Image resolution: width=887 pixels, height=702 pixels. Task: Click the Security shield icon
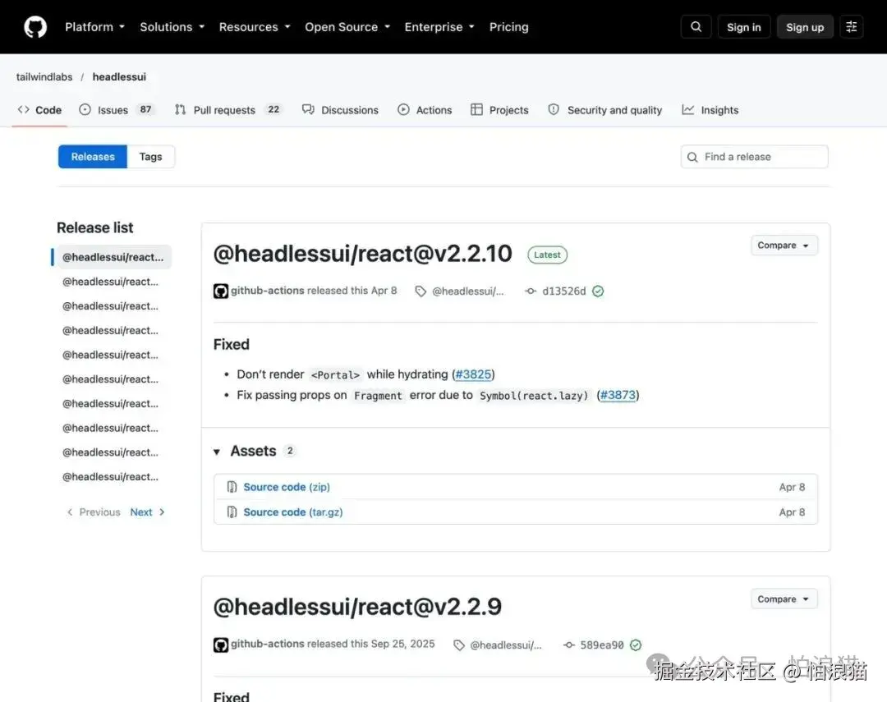point(554,109)
